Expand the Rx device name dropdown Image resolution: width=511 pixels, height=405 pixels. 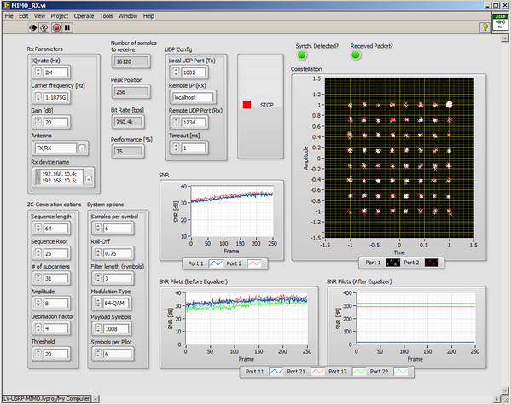(89, 179)
